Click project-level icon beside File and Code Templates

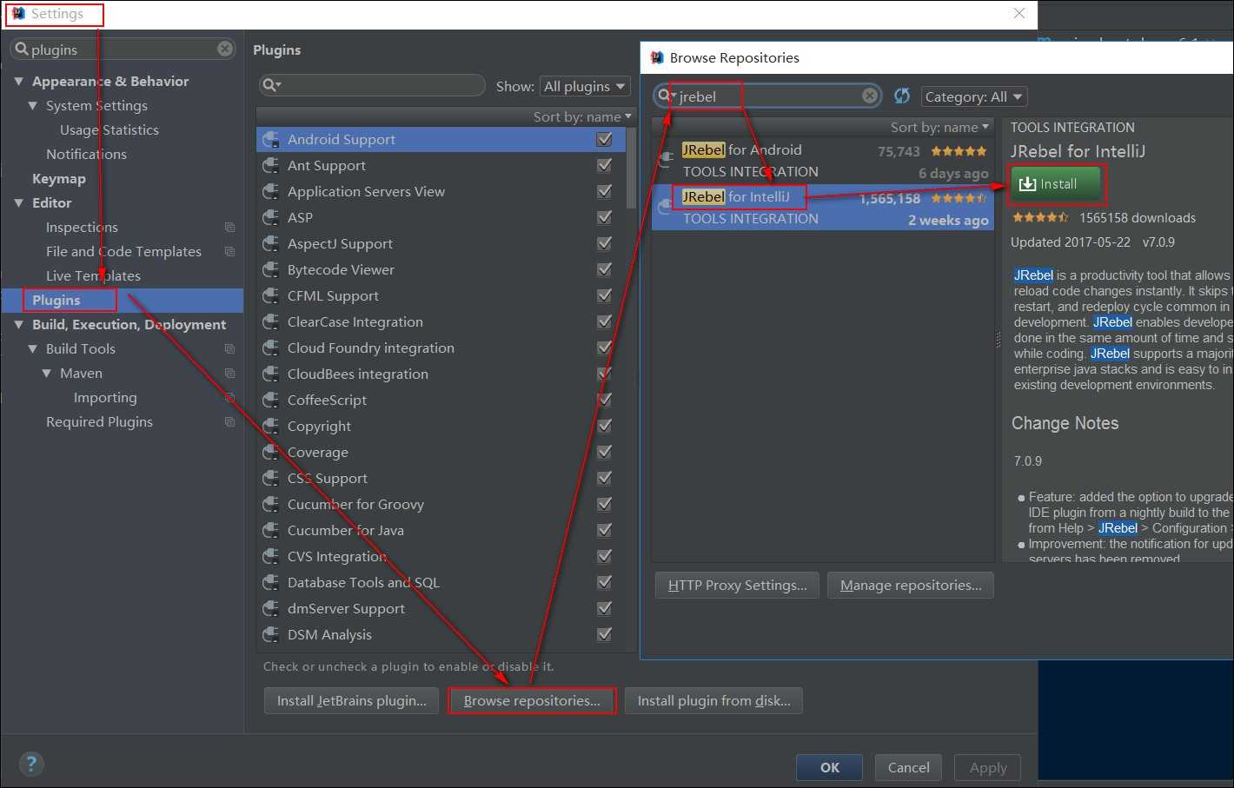pos(229,252)
